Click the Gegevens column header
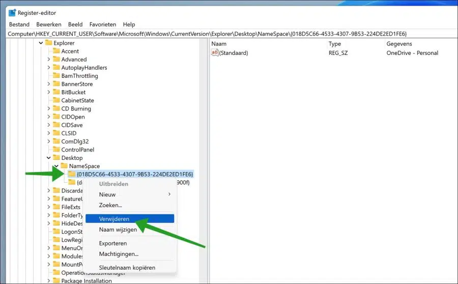The image size is (458, 284). 399,44
